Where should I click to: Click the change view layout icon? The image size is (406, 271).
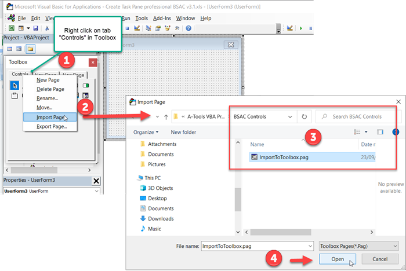click(x=357, y=132)
